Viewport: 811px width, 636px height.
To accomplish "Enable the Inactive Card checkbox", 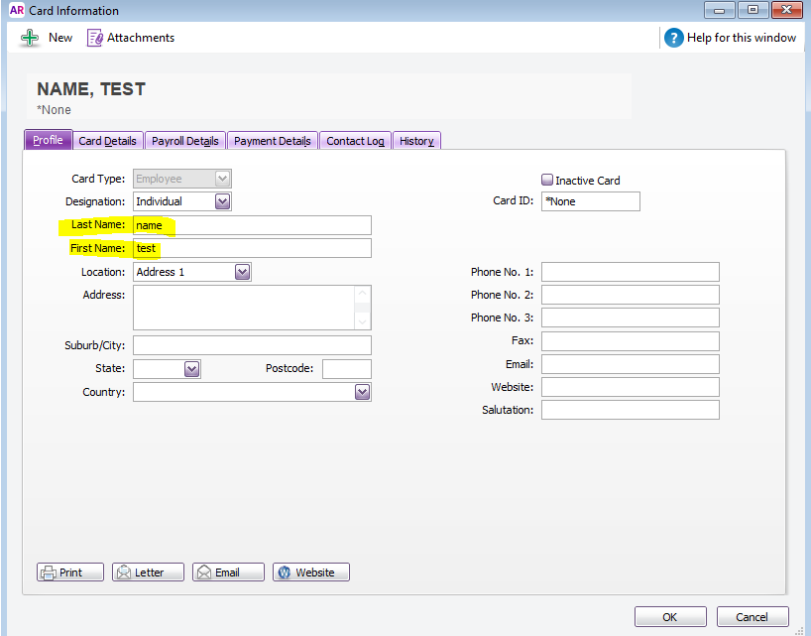I will tap(546, 181).
